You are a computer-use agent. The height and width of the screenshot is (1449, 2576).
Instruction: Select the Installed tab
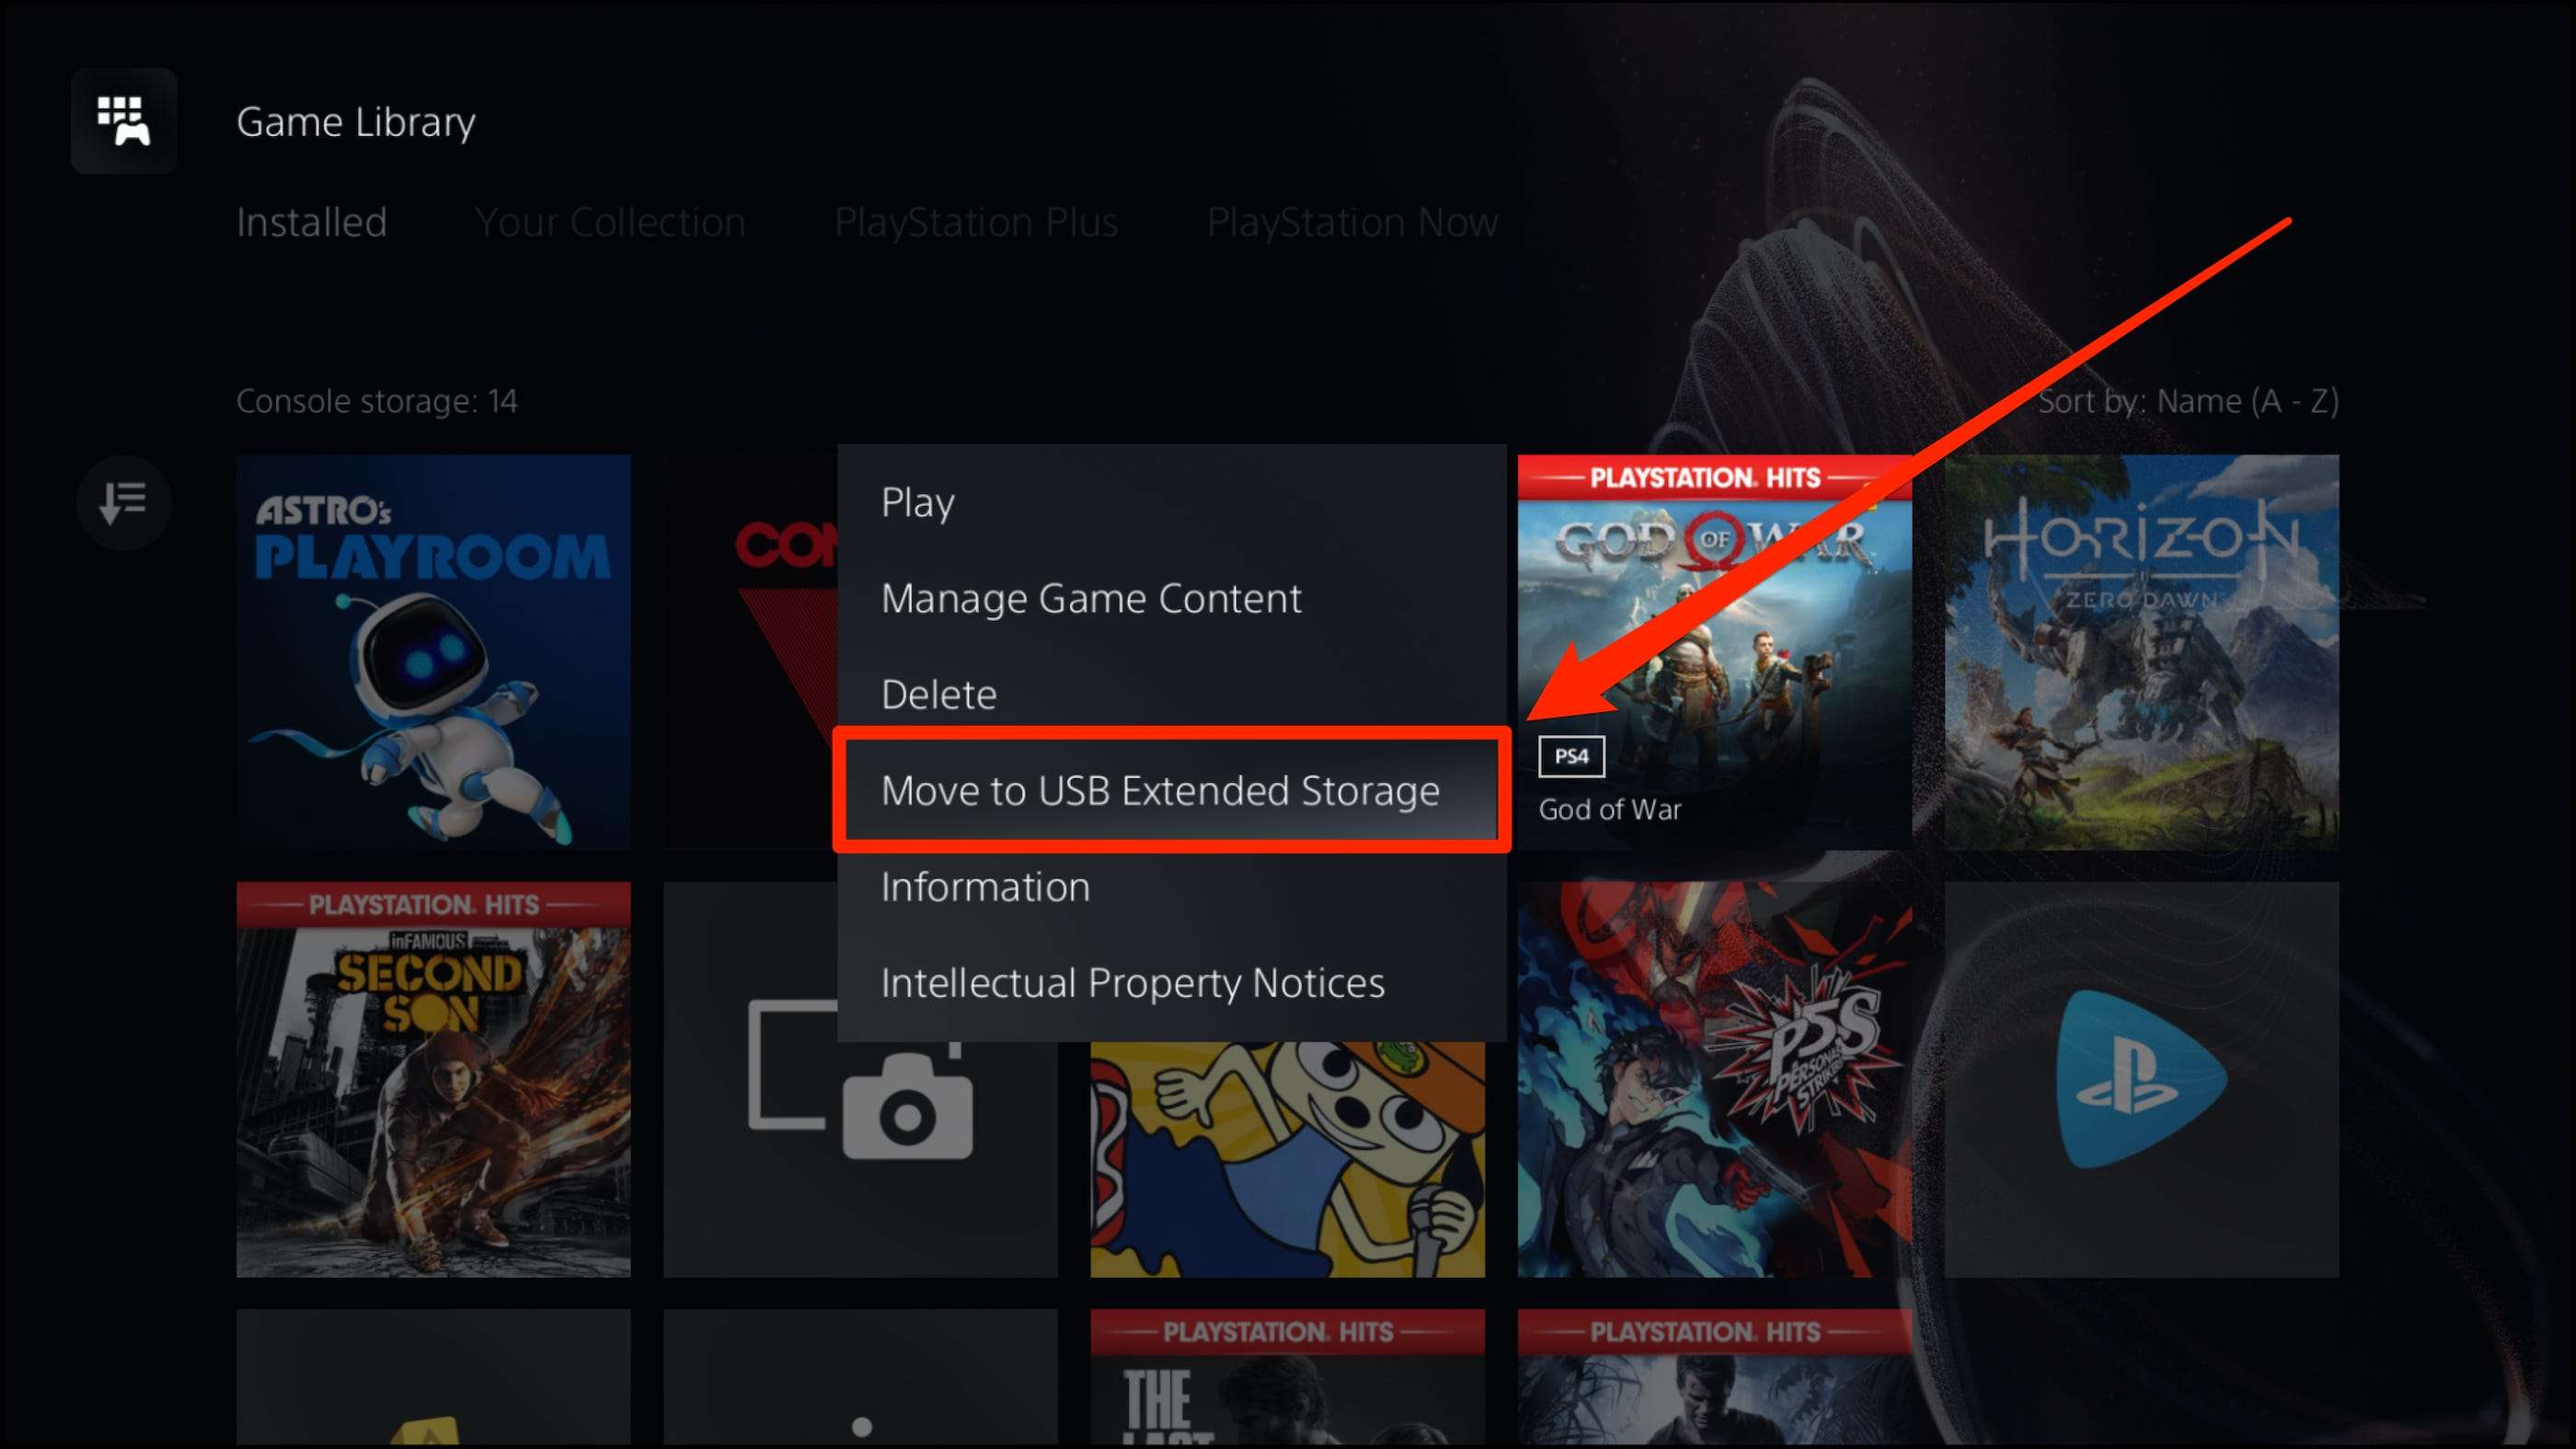313,221
